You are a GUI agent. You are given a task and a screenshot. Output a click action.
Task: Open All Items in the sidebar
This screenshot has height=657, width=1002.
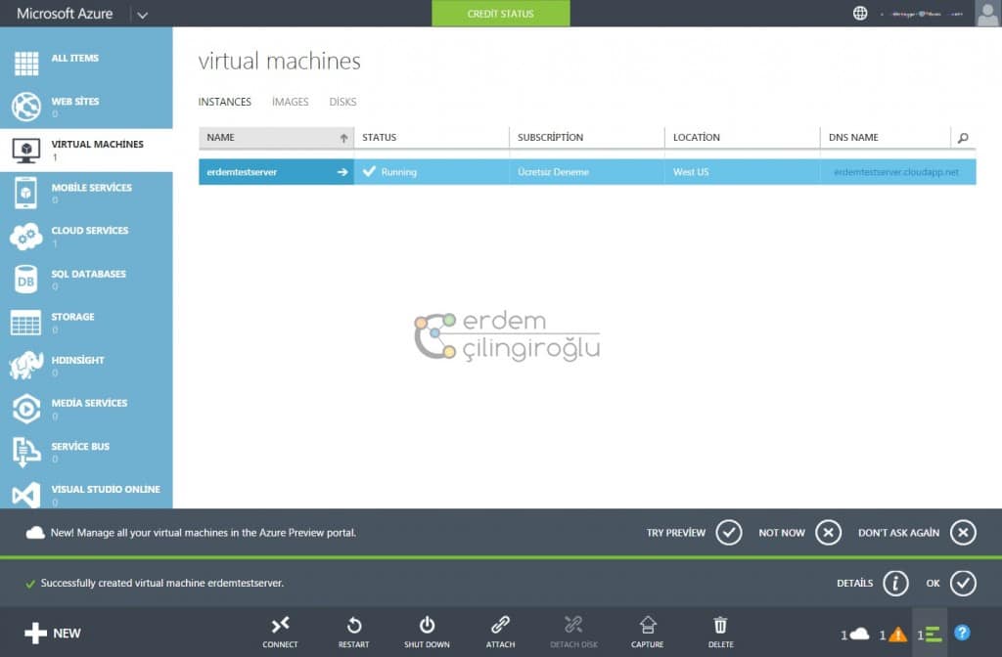[86, 63]
